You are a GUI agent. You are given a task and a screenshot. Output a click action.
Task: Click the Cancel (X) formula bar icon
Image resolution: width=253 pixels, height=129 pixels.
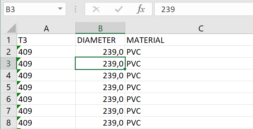[x=96, y=9]
